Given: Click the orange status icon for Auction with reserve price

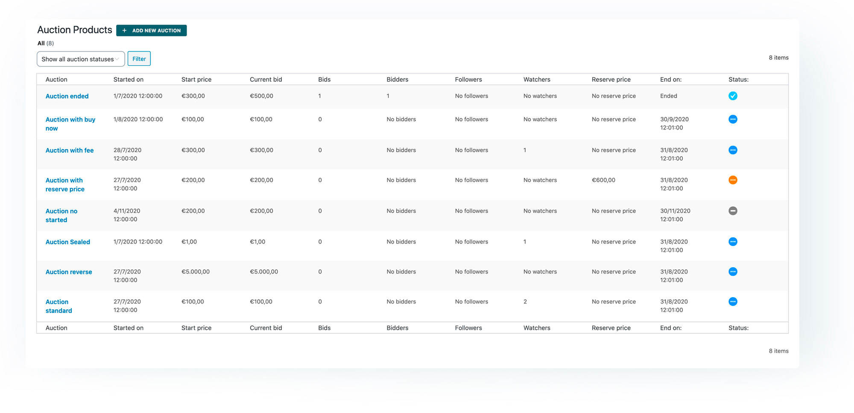Looking at the screenshot, I should click(x=733, y=180).
